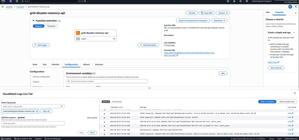
Task: Click the search magnifier icon in top bar
Action: click(x=23, y=1)
